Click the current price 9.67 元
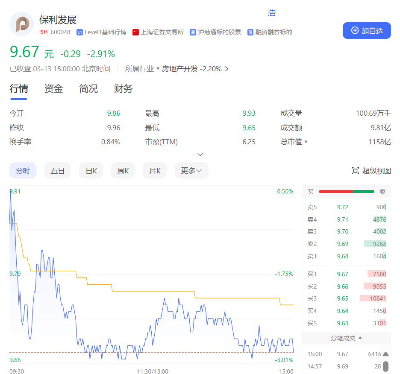Image resolution: width=400 pixels, height=374 pixels. [32, 52]
